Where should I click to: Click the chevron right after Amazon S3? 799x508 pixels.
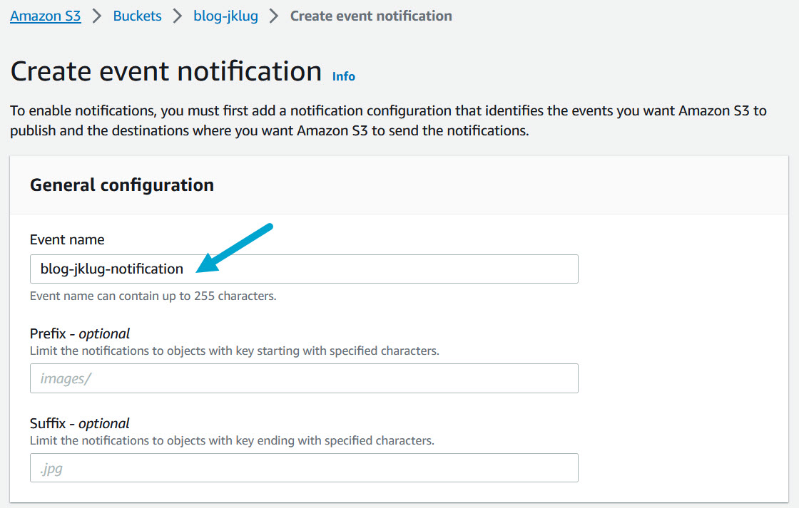(97, 16)
